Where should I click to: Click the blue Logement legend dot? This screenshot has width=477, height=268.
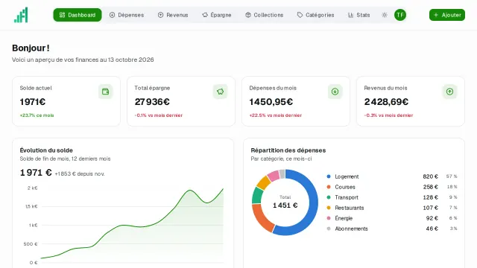[x=329, y=176]
